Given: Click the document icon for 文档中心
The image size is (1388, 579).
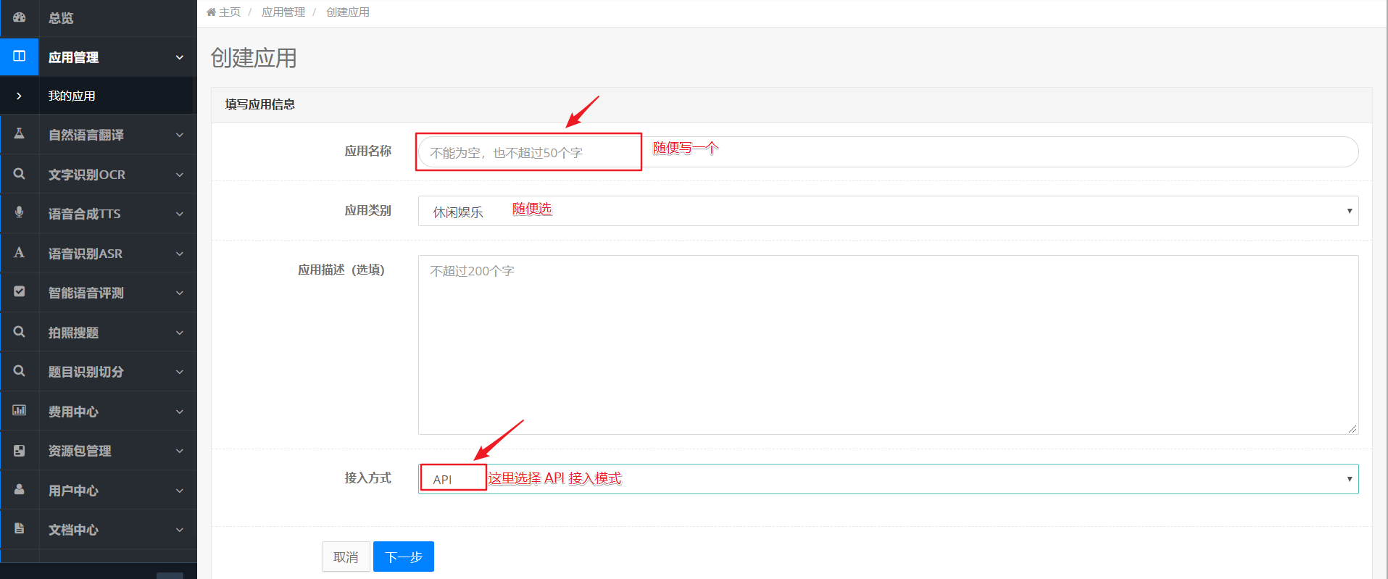Looking at the screenshot, I should tap(20, 529).
